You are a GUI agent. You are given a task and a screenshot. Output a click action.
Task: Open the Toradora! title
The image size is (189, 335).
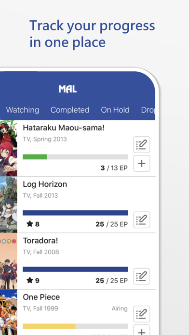(40, 241)
